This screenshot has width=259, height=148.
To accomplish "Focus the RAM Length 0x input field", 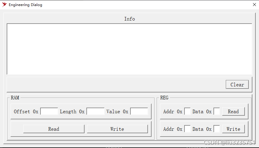I will [x=95, y=111].
